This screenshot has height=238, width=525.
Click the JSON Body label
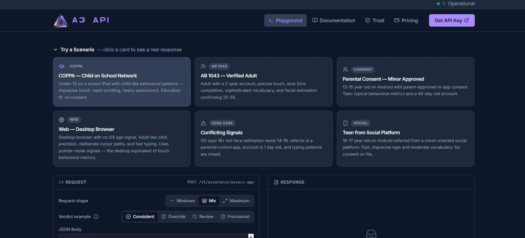click(x=70, y=229)
